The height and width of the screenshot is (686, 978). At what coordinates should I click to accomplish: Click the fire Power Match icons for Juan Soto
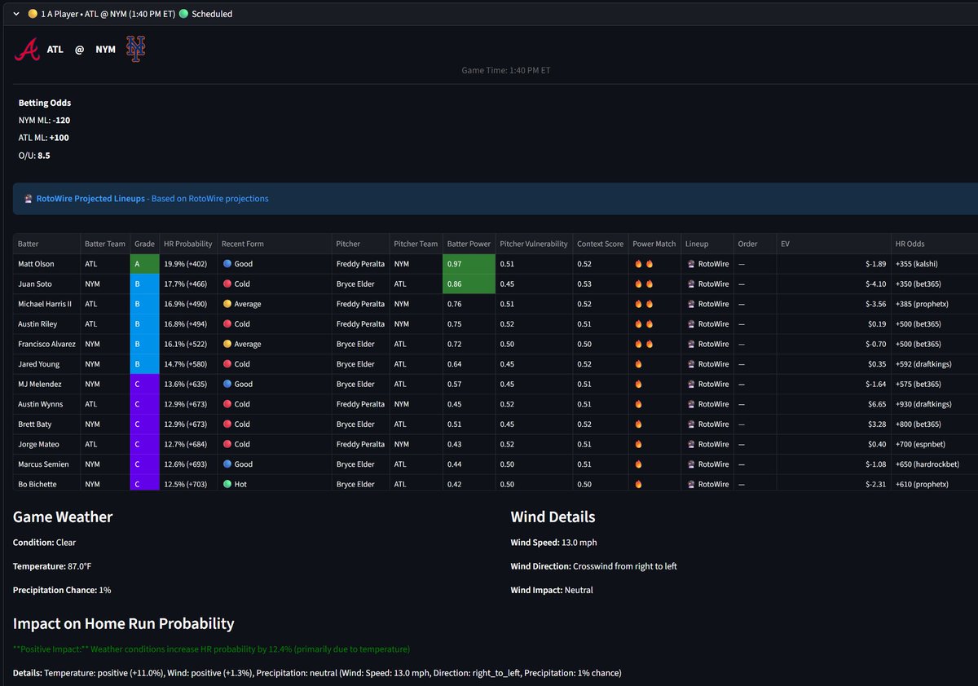(644, 284)
